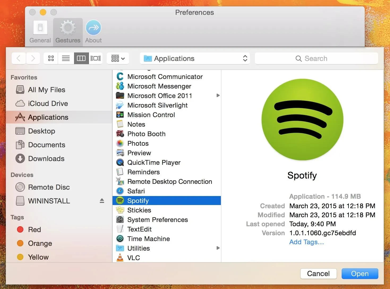The width and height of the screenshot is (390, 289).
Task: Select Remote Disc device
Action: pos(59,187)
